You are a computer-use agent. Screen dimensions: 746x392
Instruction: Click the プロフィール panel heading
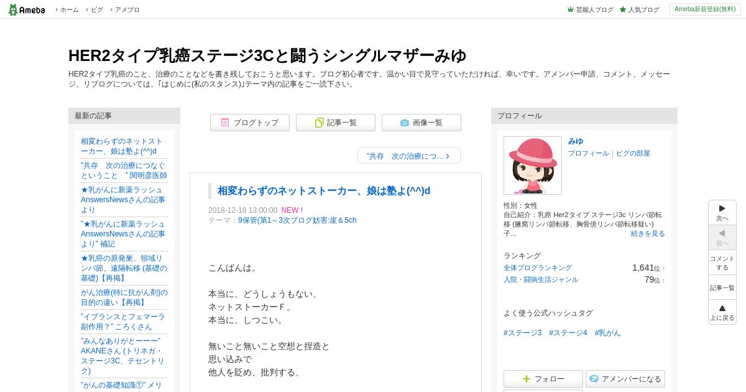[x=584, y=116]
